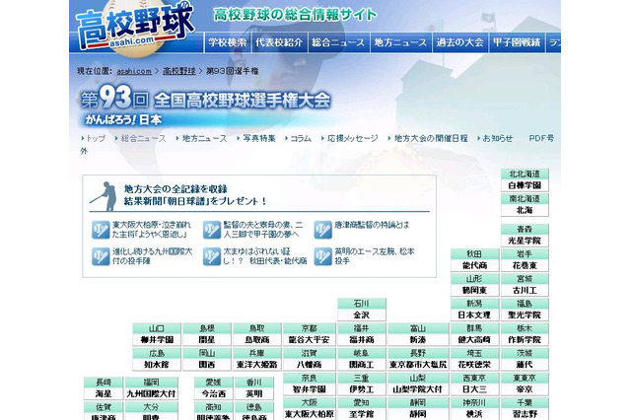Select 東洋大姫路 under 兵庫

pyautogui.click(x=257, y=365)
